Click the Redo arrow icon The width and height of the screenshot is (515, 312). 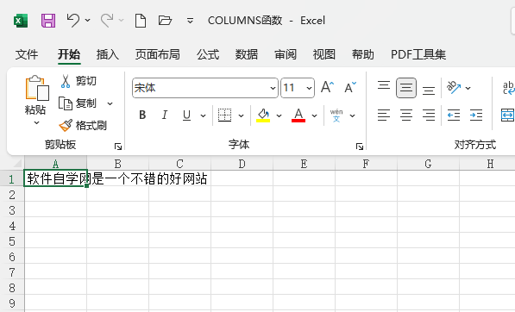tap(107, 21)
